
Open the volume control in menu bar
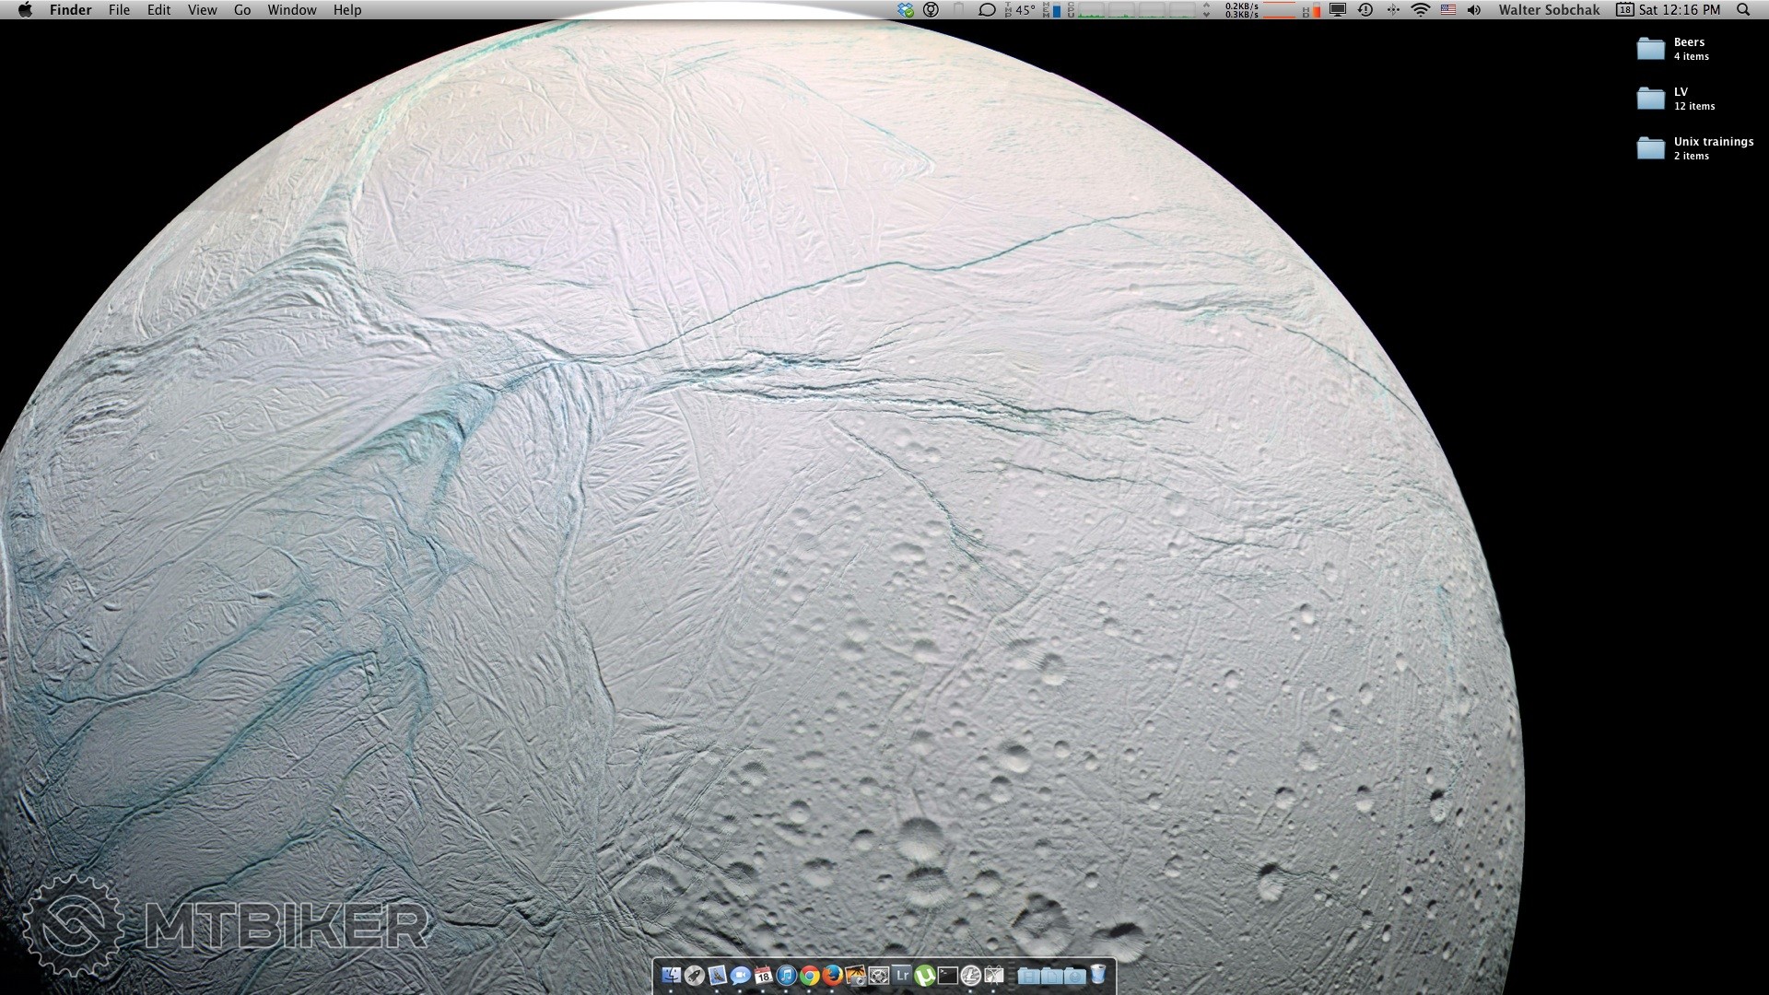tap(1474, 10)
